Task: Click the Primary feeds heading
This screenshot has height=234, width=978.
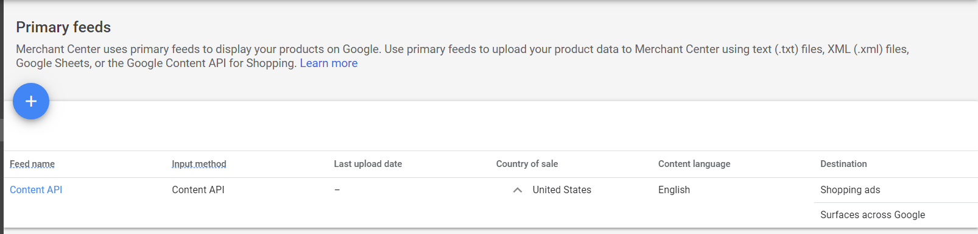Action: click(63, 27)
